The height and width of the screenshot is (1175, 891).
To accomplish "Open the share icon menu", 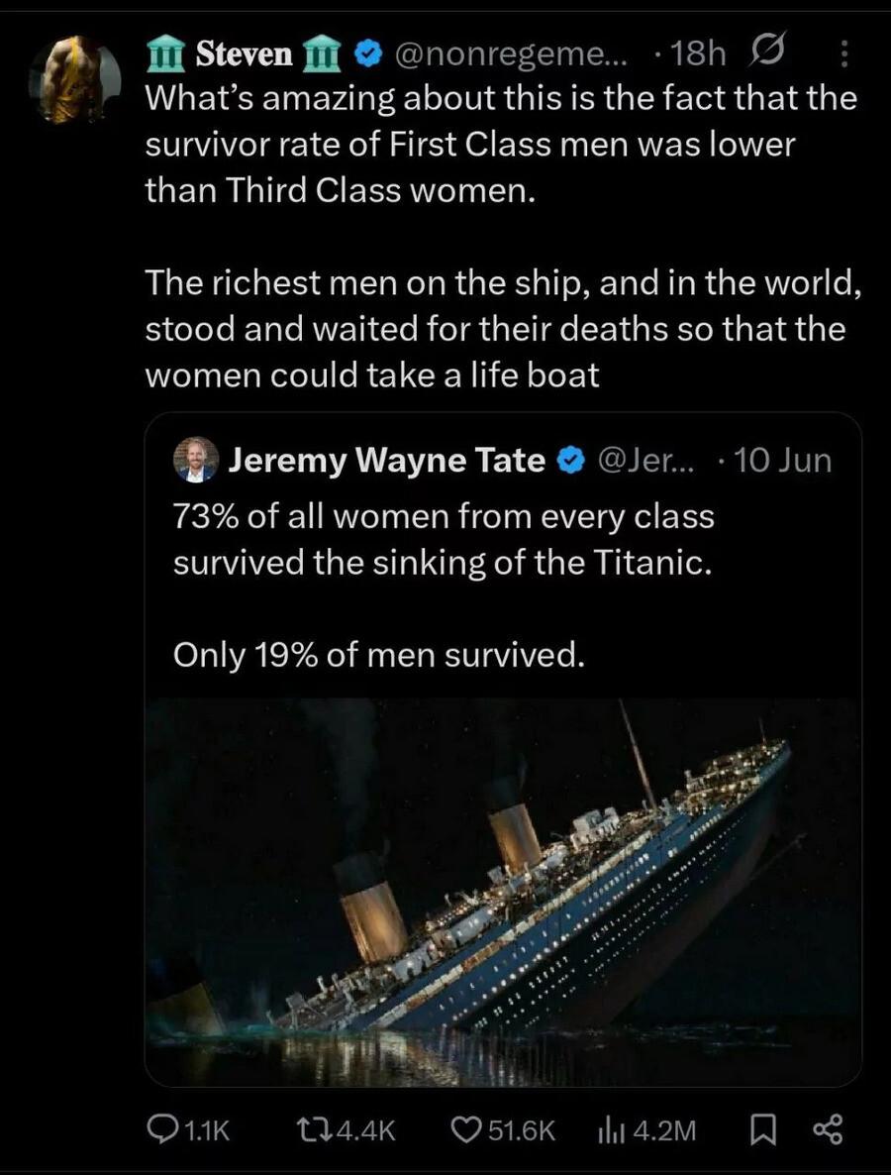I will pos(827,1128).
